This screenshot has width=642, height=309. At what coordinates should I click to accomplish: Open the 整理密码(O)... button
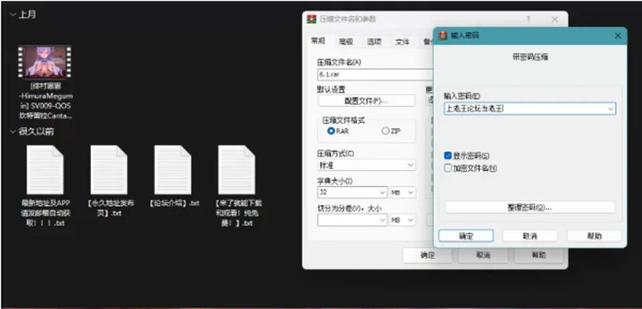pyautogui.click(x=530, y=207)
